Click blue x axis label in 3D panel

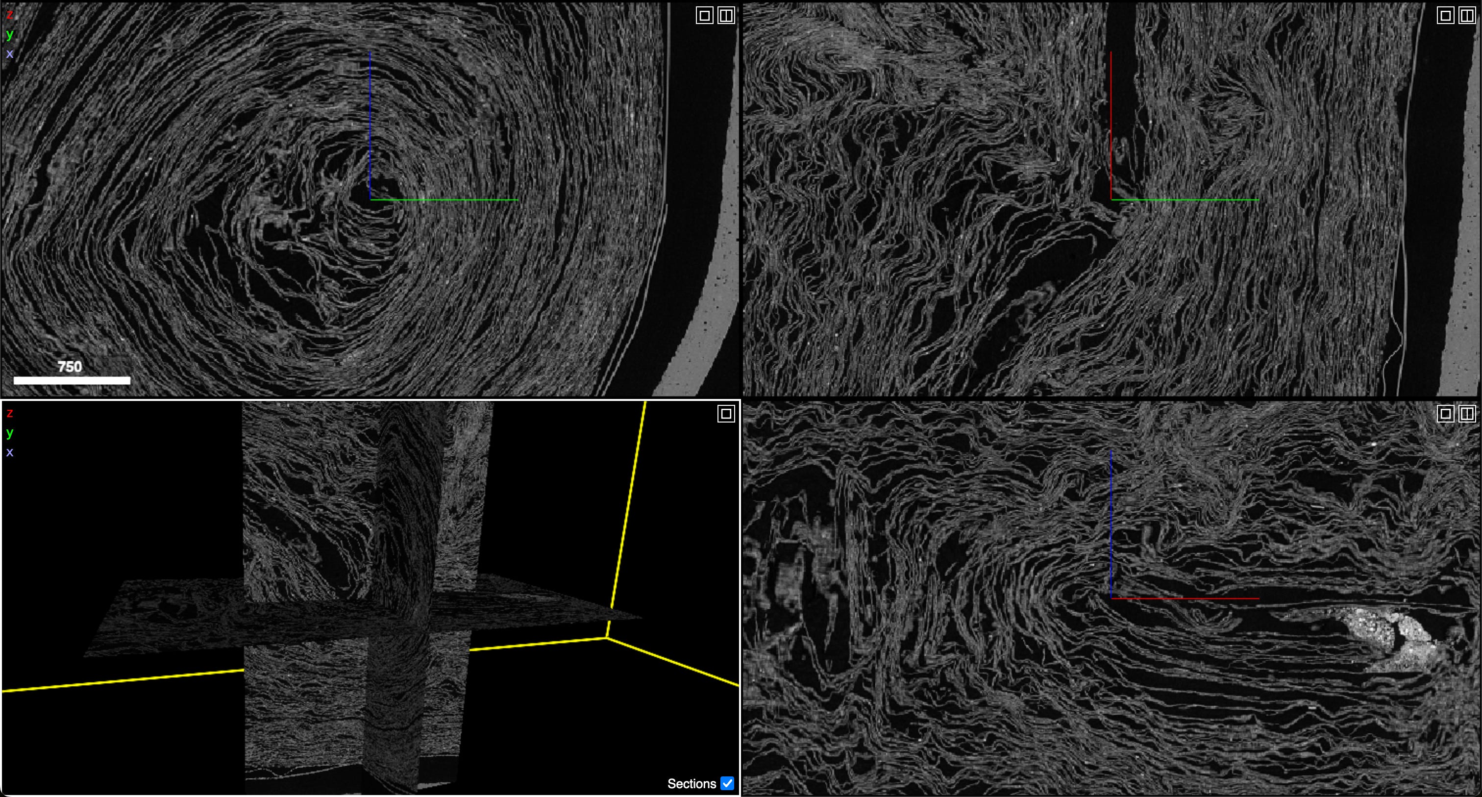10,452
